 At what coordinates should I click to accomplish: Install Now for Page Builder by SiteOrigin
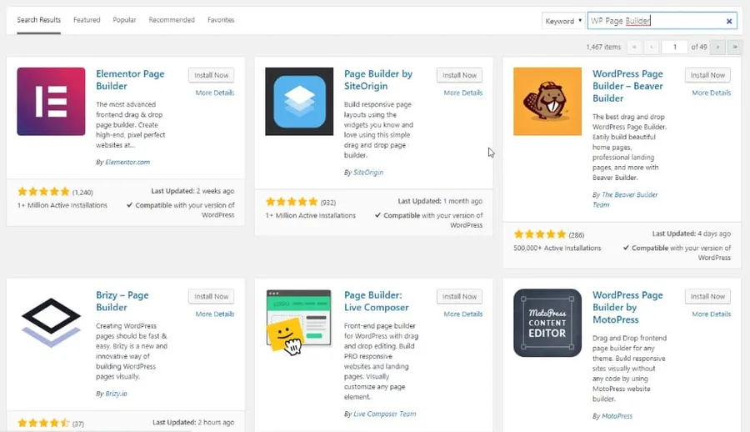[x=459, y=75]
